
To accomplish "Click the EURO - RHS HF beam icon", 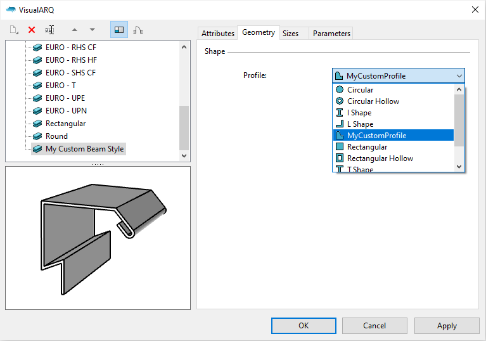I will [x=37, y=60].
